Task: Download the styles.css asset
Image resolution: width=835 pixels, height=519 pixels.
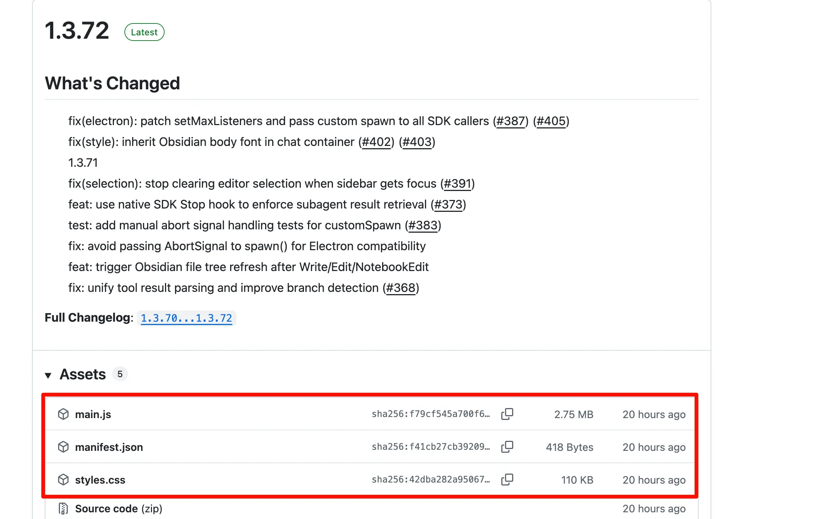Action: click(x=100, y=480)
